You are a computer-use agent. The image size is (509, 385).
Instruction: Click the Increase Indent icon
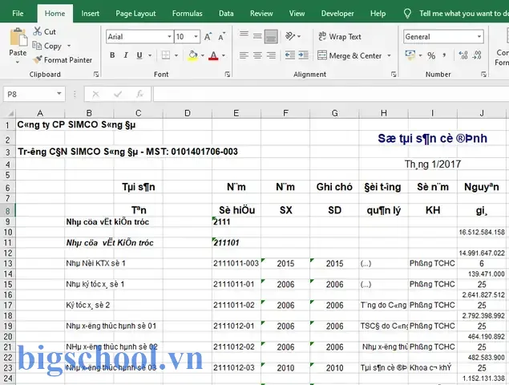point(304,55)
